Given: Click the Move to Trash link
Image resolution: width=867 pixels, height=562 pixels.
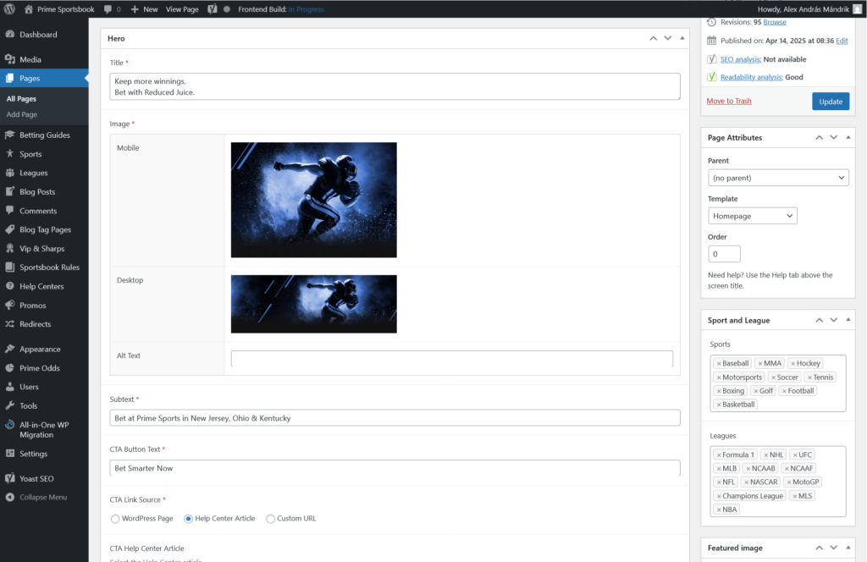Looking at the screenshot, I should [729, 101].
